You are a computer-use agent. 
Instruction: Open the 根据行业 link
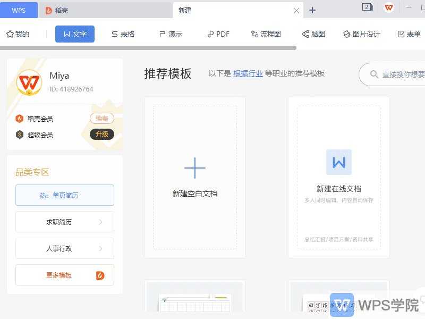point(248,74)
